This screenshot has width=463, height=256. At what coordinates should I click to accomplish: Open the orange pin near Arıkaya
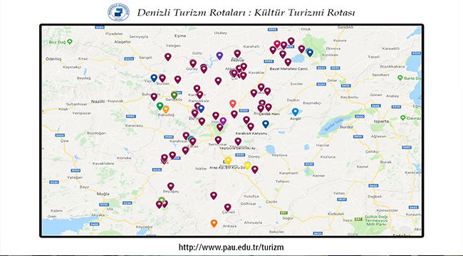click(x=214, y=223)
